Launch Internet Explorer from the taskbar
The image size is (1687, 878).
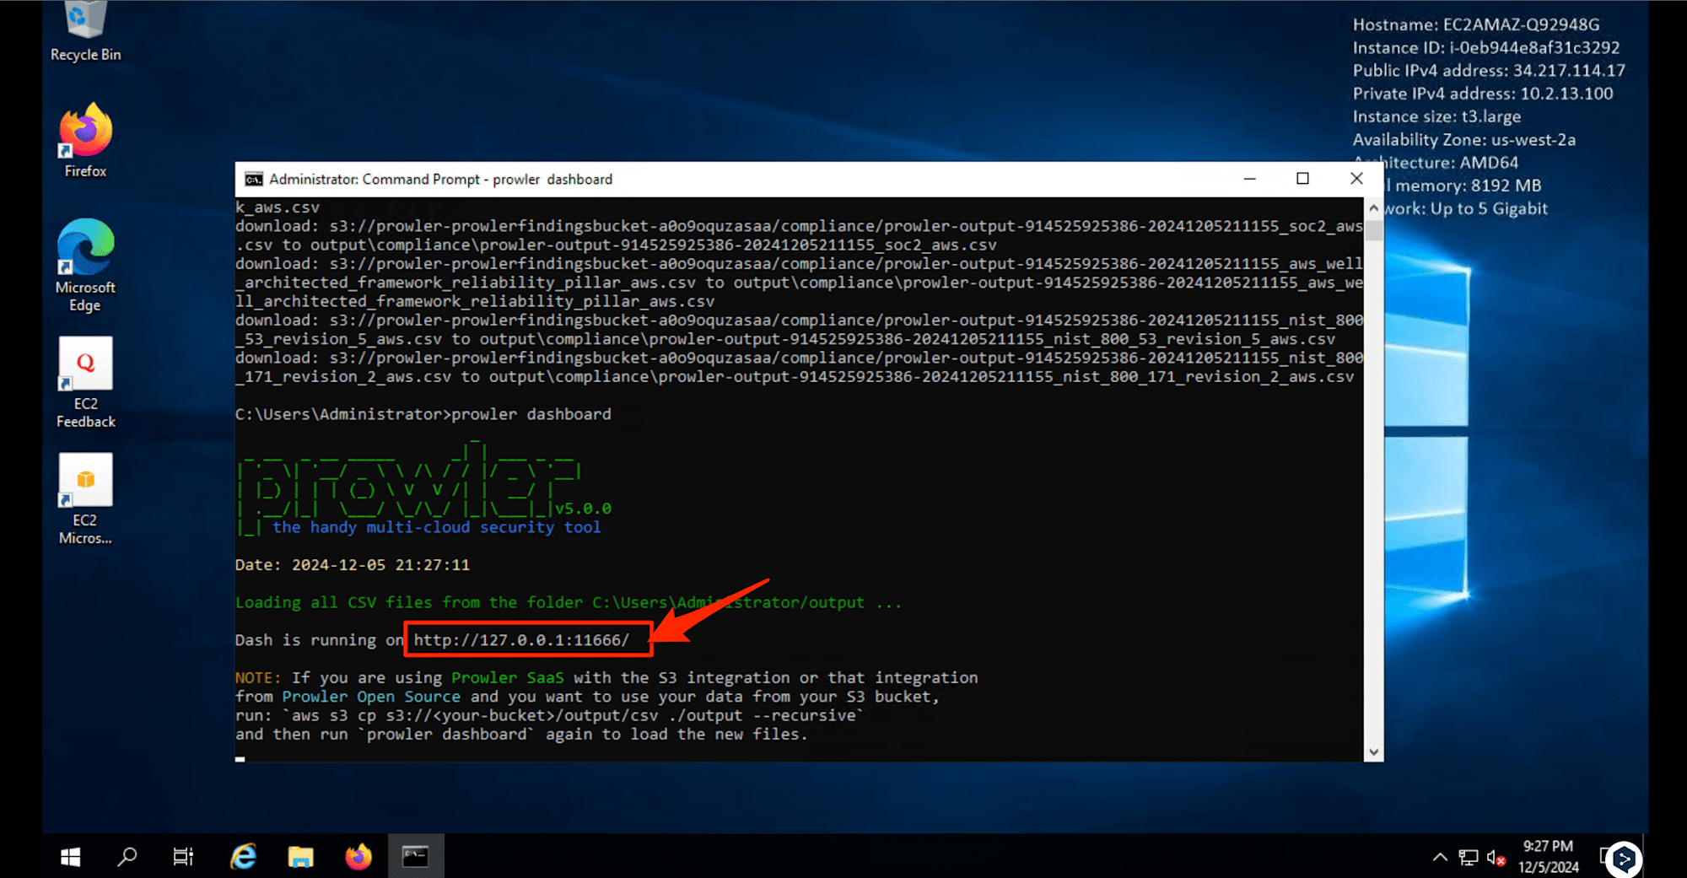point(244,857)
